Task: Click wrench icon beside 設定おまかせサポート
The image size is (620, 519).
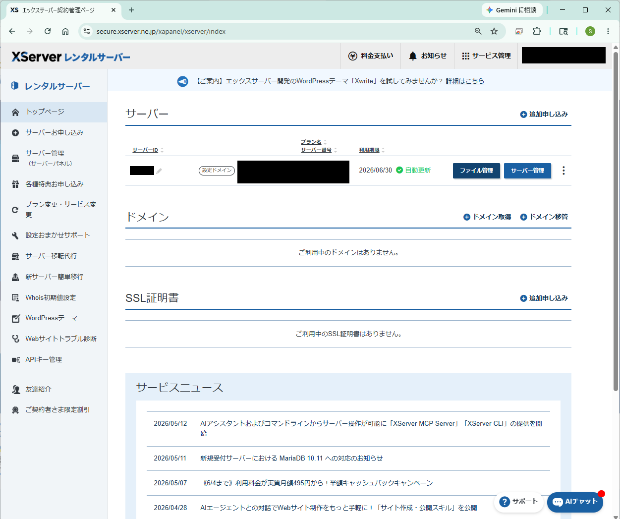Action: (x=15, y=235)
